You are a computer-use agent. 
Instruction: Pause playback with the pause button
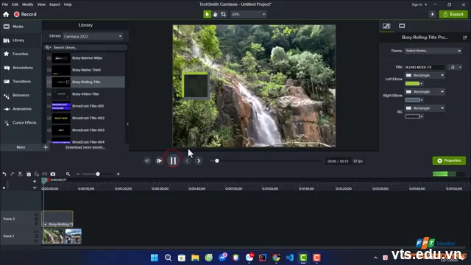173,160
